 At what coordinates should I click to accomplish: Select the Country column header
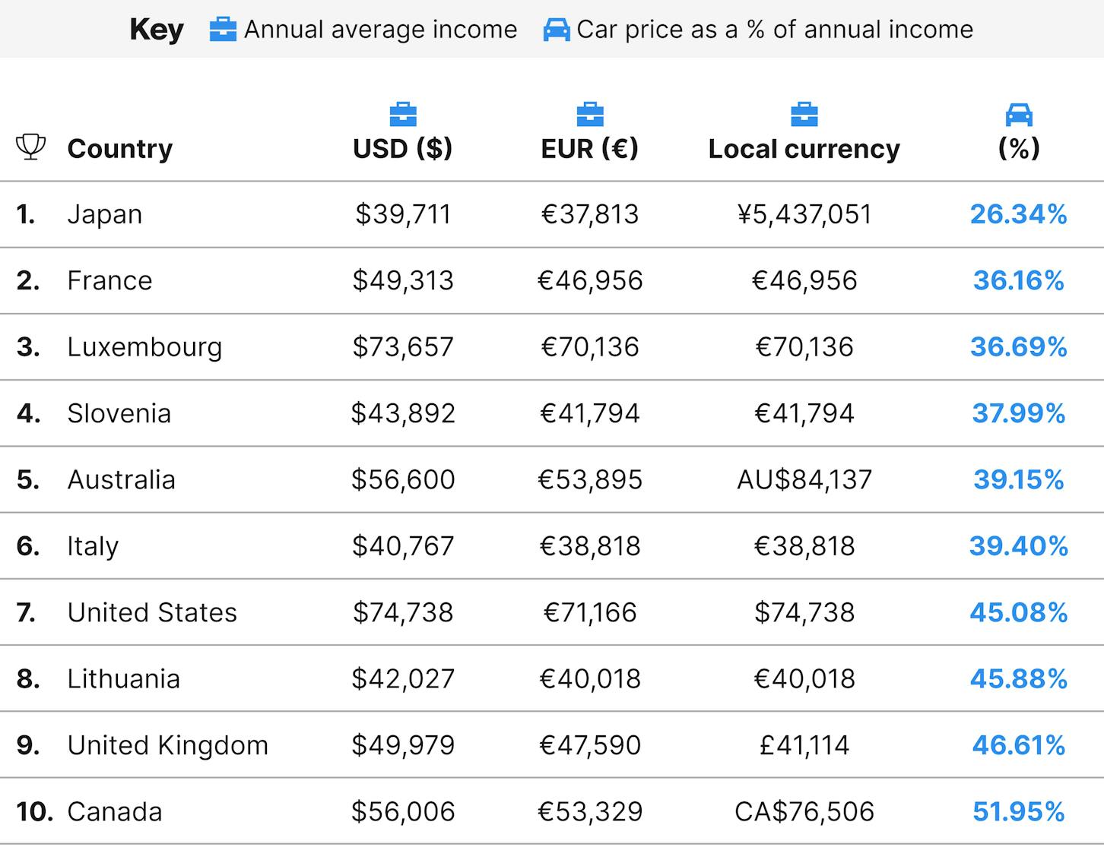tap(120, 148)
